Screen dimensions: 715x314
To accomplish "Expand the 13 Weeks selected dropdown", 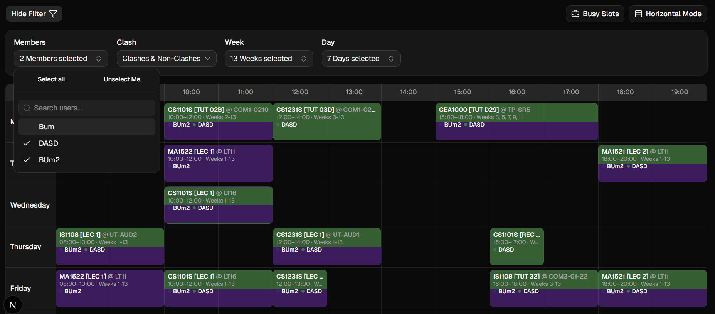I will click(x=269, y=59).
